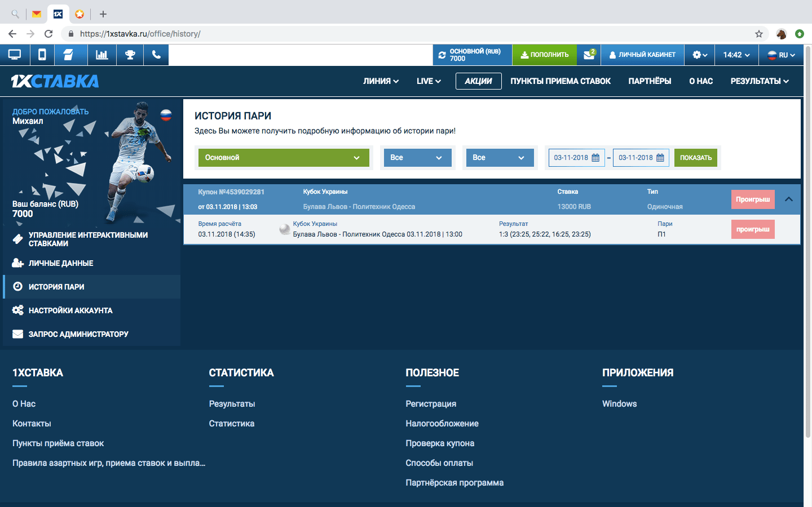
Task: Open the ЛИНИЯ menu
Action: click(x=381, y=81)
